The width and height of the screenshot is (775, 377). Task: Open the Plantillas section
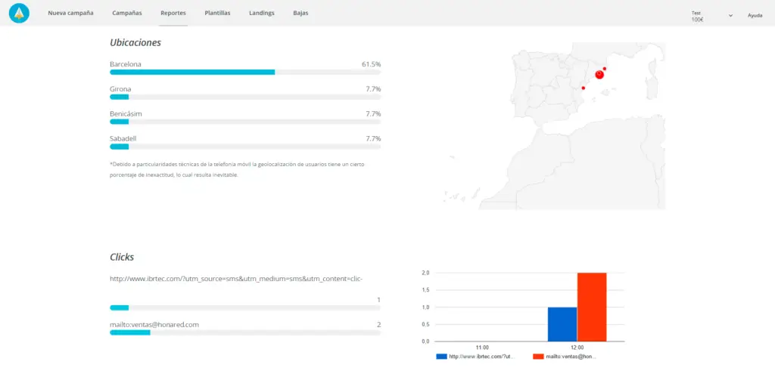(217, 14)
